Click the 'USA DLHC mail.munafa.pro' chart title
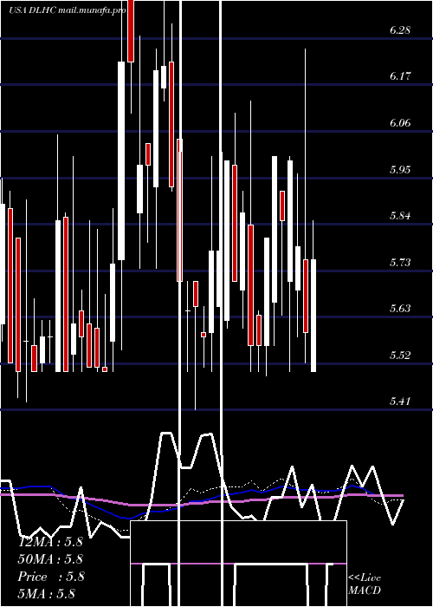 68,10
